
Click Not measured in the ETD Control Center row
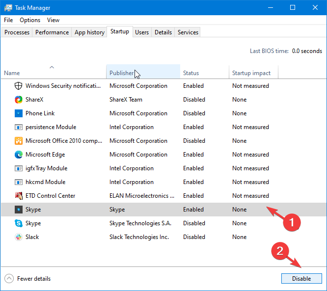(251, 196)
